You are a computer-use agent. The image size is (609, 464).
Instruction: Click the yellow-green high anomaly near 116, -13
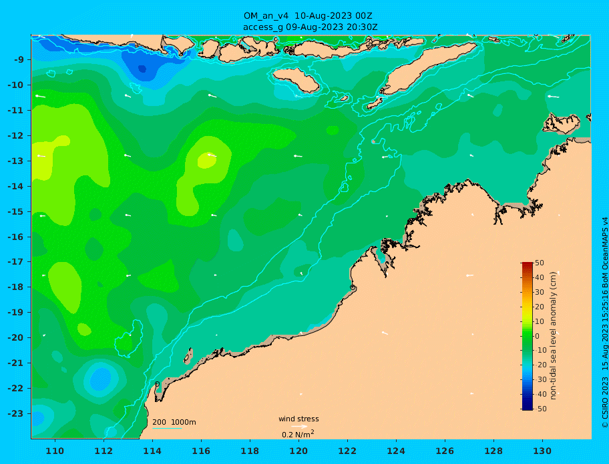[x=206, y=160]
